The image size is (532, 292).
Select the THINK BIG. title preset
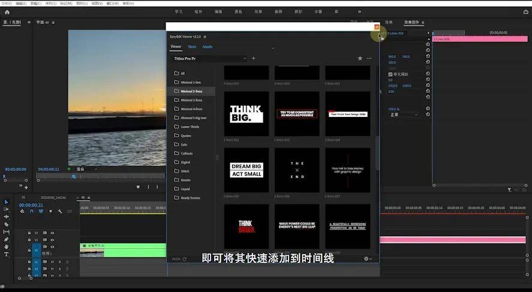(x=247, y=113)
